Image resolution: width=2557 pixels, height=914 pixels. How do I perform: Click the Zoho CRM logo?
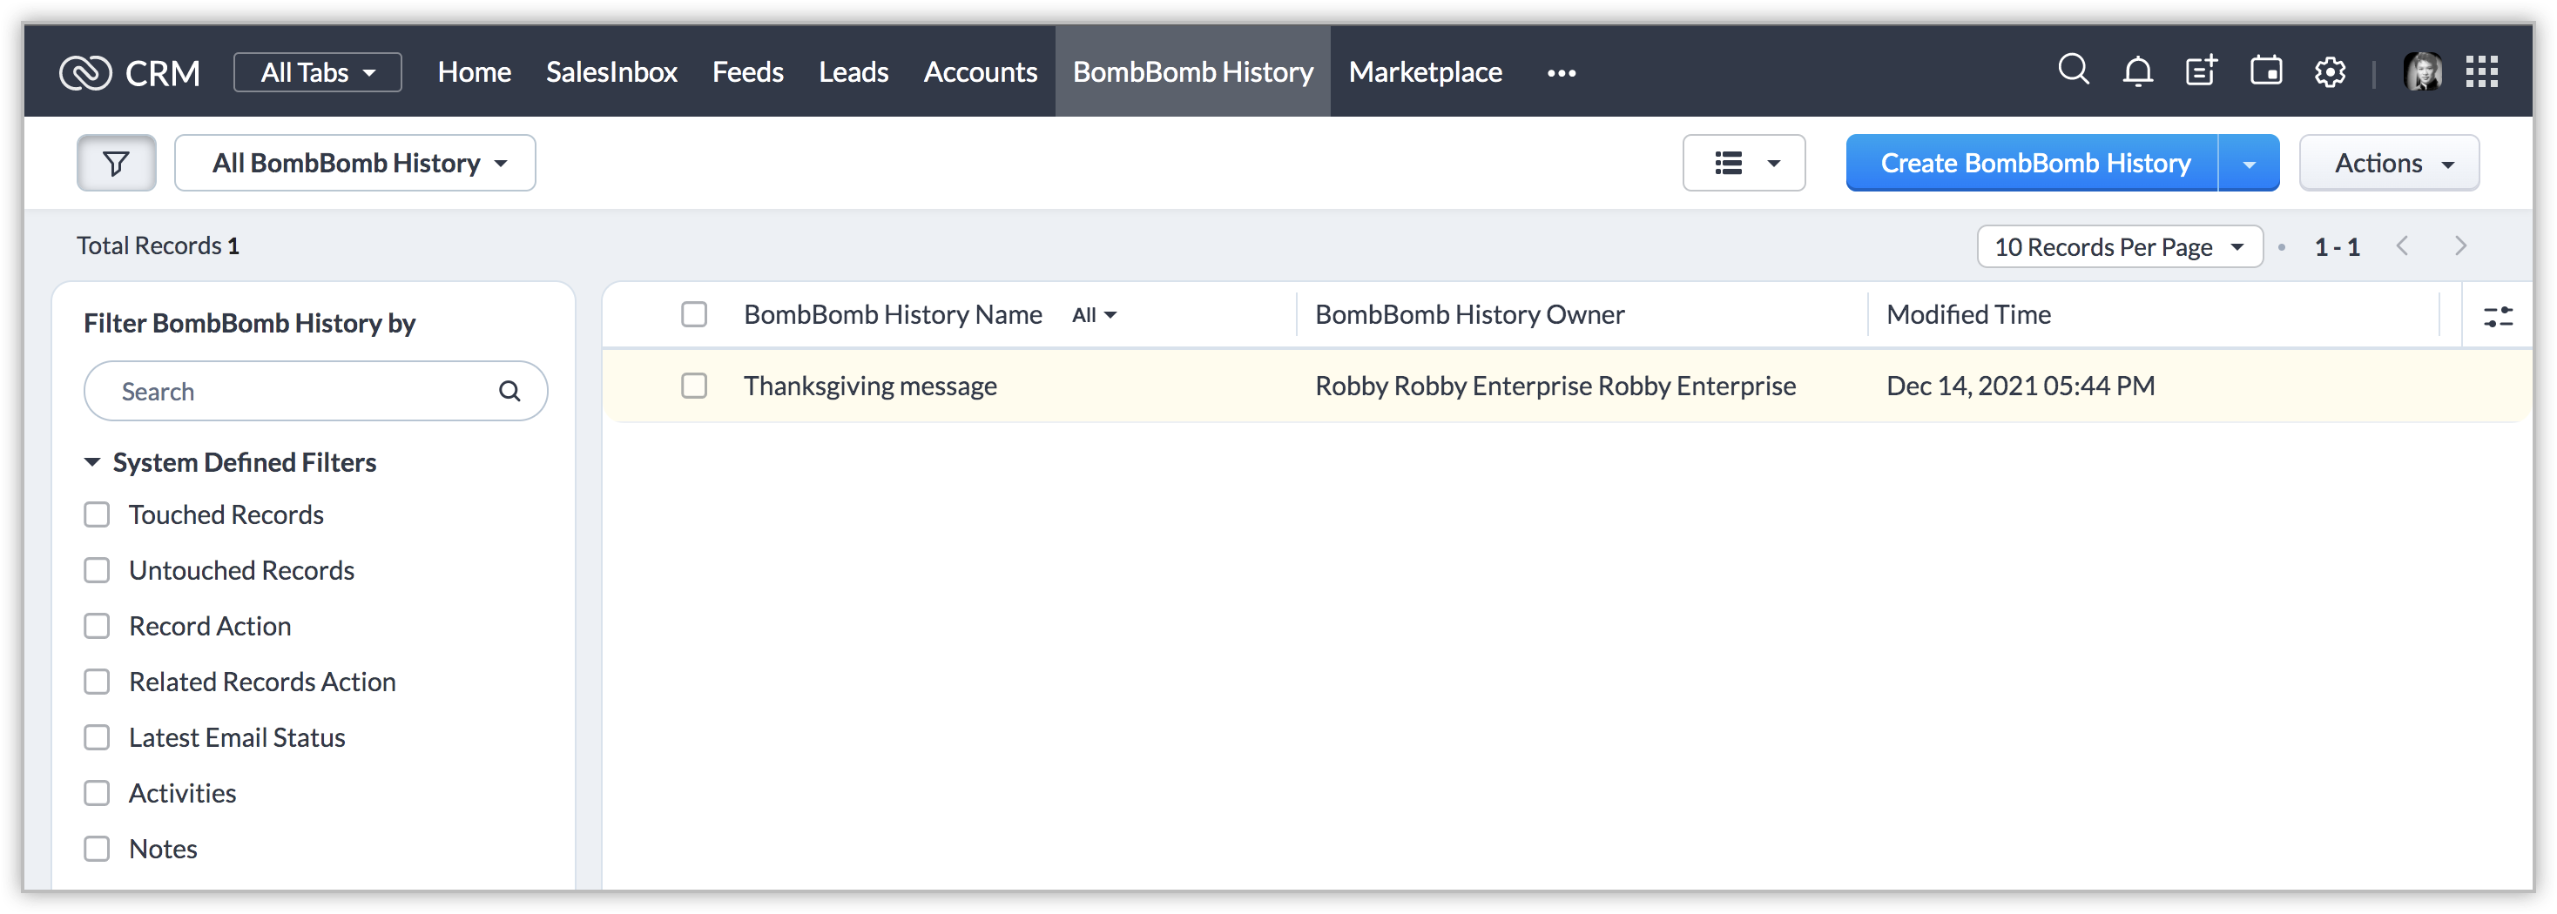[x=129, y=72]
